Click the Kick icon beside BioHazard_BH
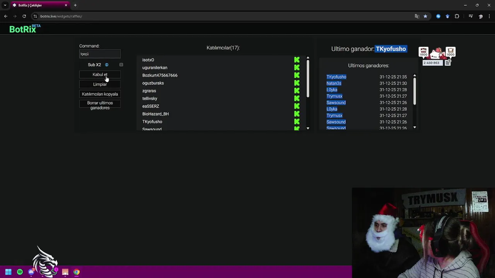 click(297, 114)
